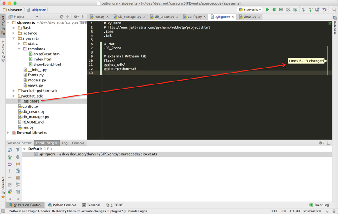The width and height of the screenshot is (338, 214).
Task: Click the concurrency diagram run icon
Action: (295, 9)
